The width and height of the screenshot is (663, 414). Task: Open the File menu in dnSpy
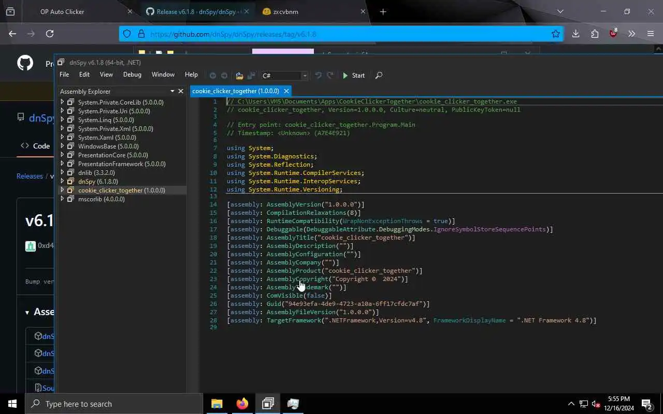64,75
